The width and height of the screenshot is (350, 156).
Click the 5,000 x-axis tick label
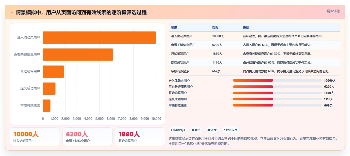(x=99, y=119)
